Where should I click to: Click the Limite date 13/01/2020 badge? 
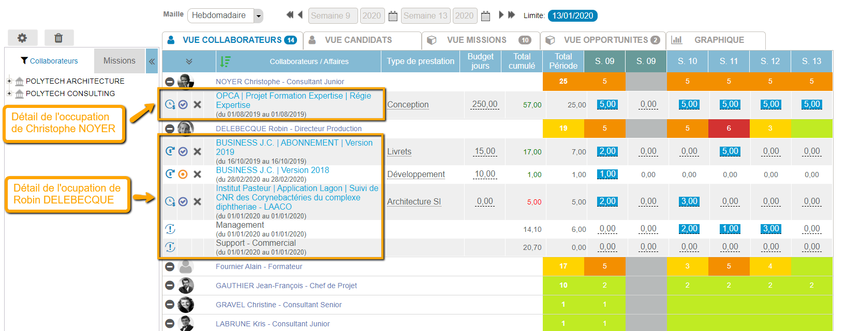[x=572, y=15]
